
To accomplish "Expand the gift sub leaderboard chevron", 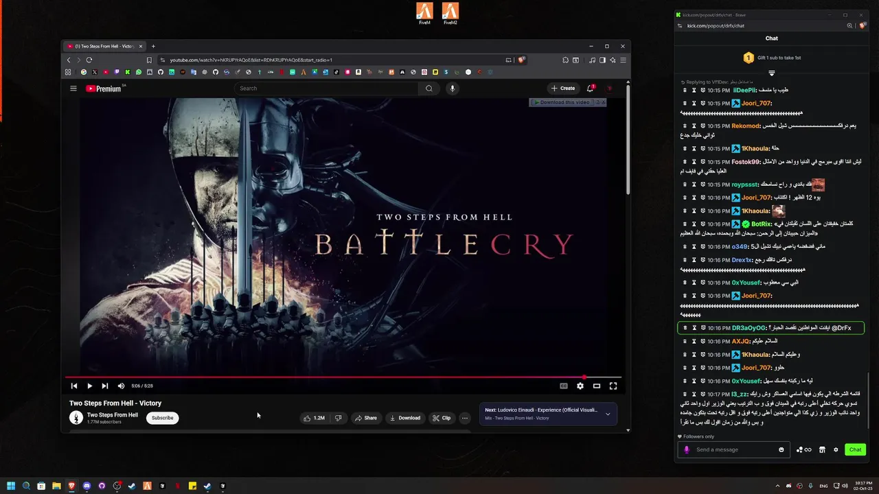I will (x=772, y=73).
